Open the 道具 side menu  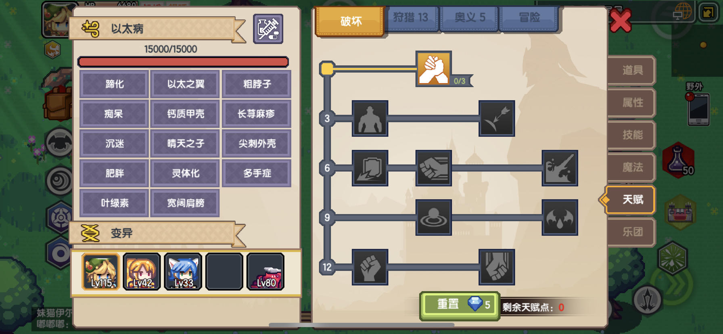pos(631,70)
